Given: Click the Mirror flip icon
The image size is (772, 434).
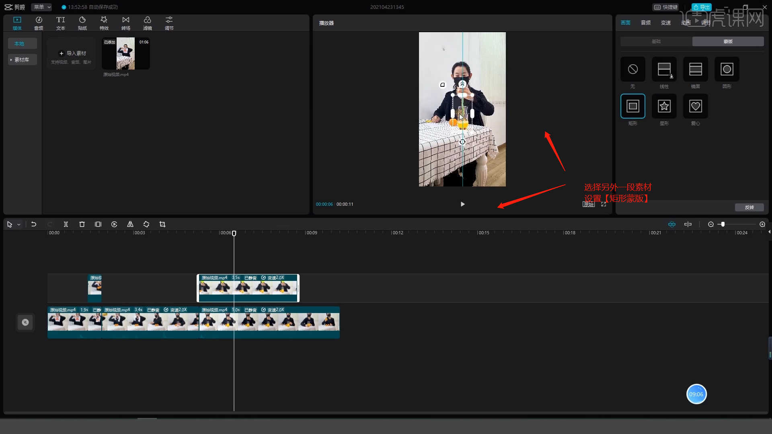Looking at the screenshot, I should pos(130,224).
